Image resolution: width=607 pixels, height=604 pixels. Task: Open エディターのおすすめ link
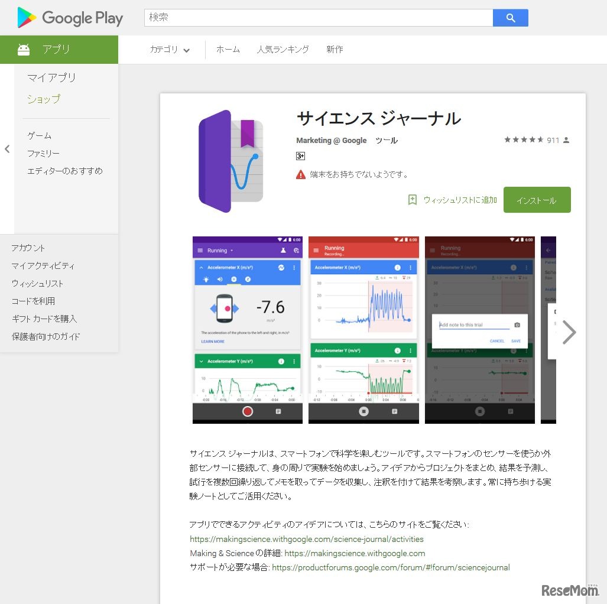click(65, 171)
